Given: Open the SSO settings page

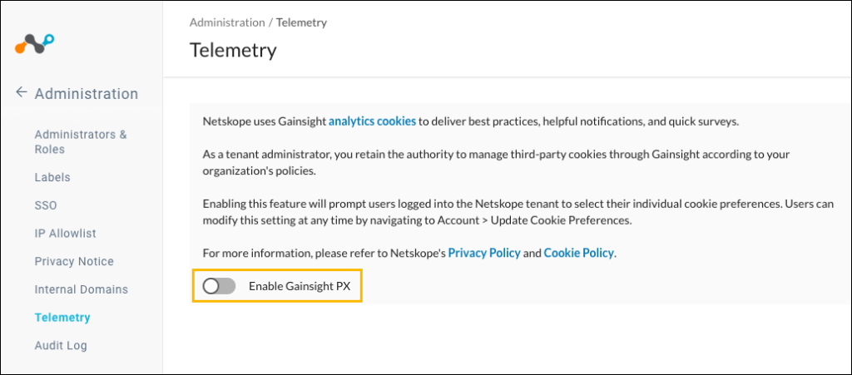Looking at the screenshot, I should coord(46,205).
